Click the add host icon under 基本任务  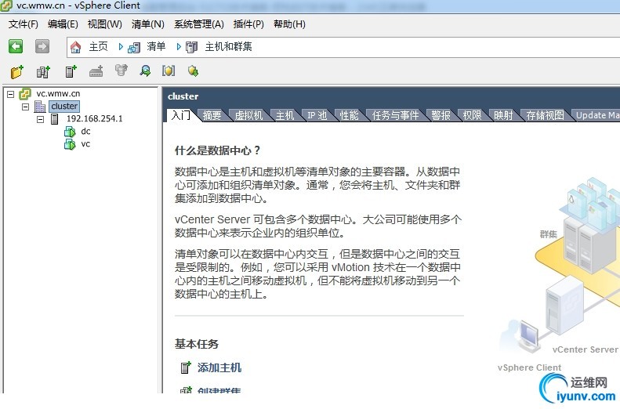(x=186, y=367)
